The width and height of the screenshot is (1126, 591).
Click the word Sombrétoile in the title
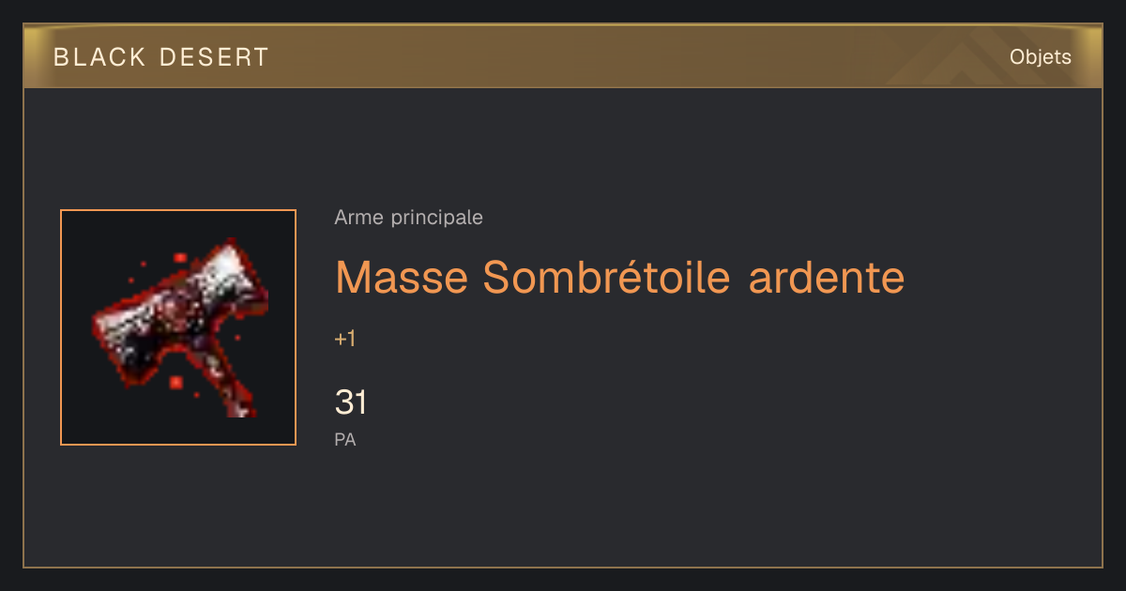607,277
